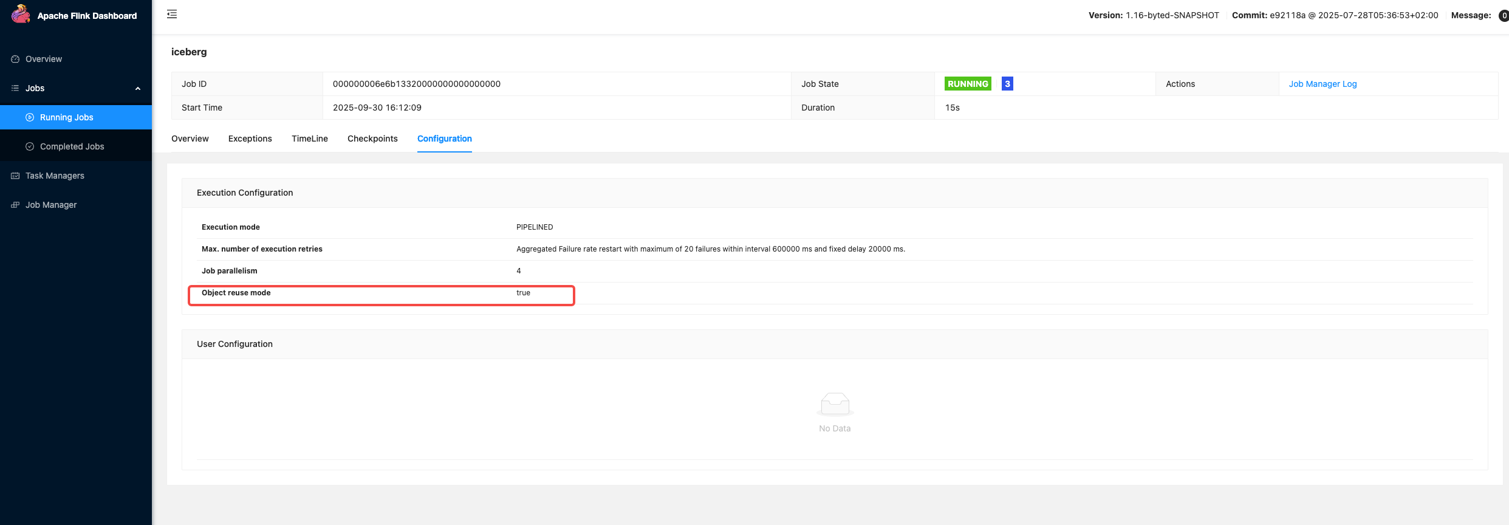
Task: Click the Object reuse mode label
Action: point(236,293)
